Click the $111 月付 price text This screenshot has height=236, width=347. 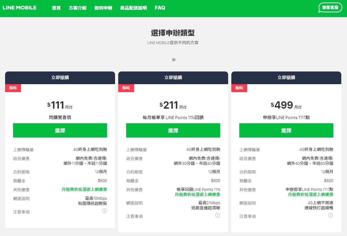coord(60,105)
